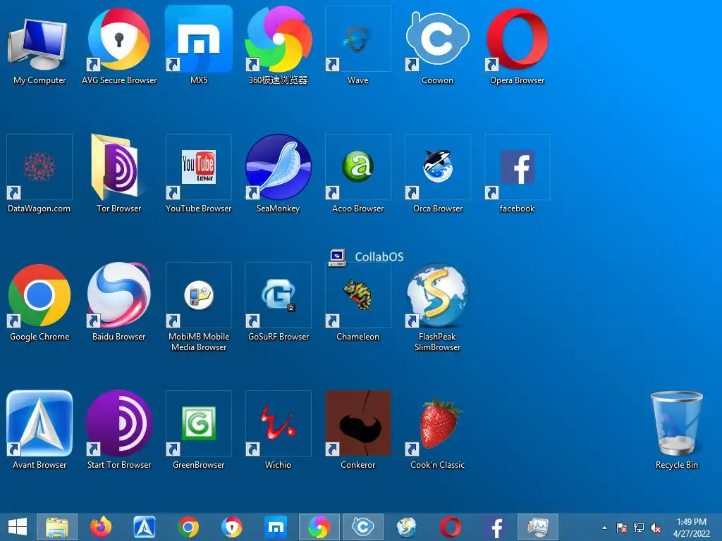
Task: Click the Wave browser desktop shortcut
Action: click(x=357, y=46)
